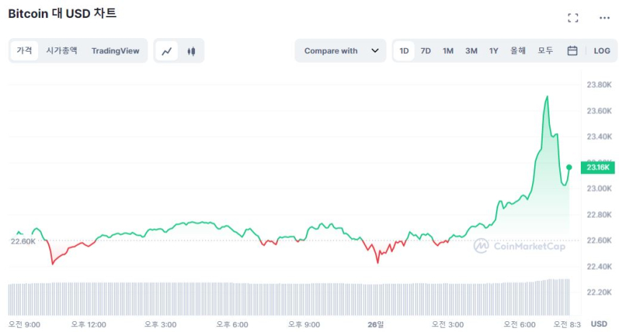Viewport: 619px width, 332px height.
Task: Click the green current price dot
Action: pos(569,167)
